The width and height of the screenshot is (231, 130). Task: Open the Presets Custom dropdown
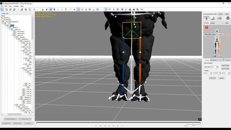tap(217, 23)
